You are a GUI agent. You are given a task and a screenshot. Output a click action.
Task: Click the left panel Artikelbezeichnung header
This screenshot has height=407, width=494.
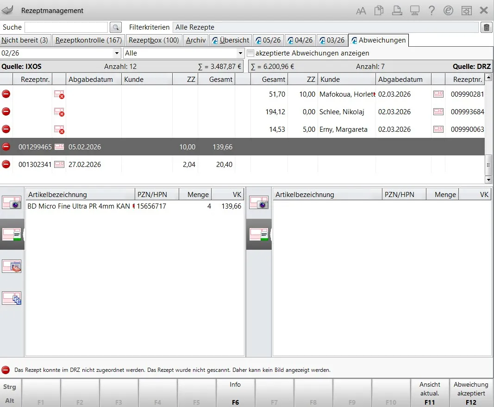click(x=81, y=195)
